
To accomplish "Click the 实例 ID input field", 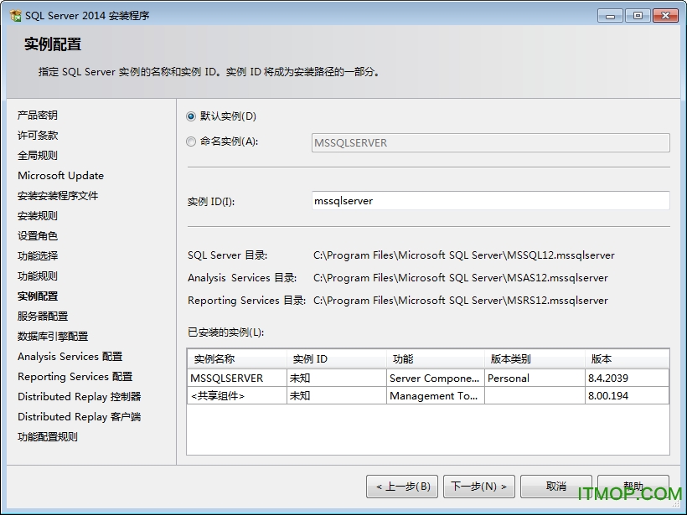I will [x=490, y=201].
